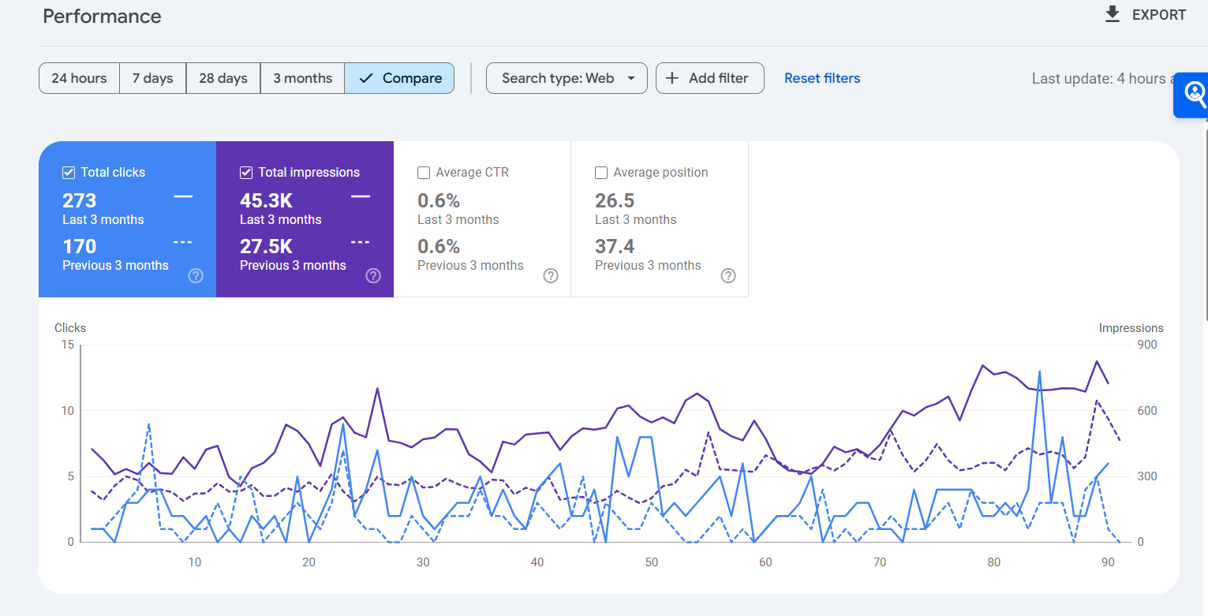This screenshot has height=616, width=1208.
Task: Enable the Average position checkbox
Action: tap(601, 173)
